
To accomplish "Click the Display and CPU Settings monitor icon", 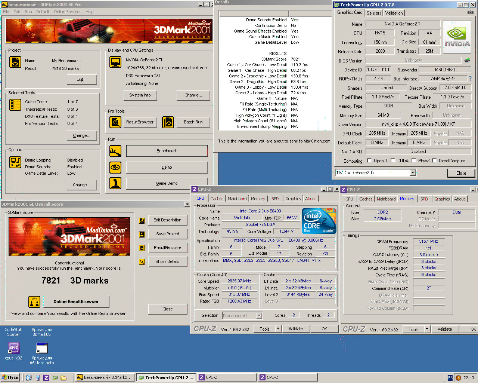I will pyautogui.click(x=115, y=62).
